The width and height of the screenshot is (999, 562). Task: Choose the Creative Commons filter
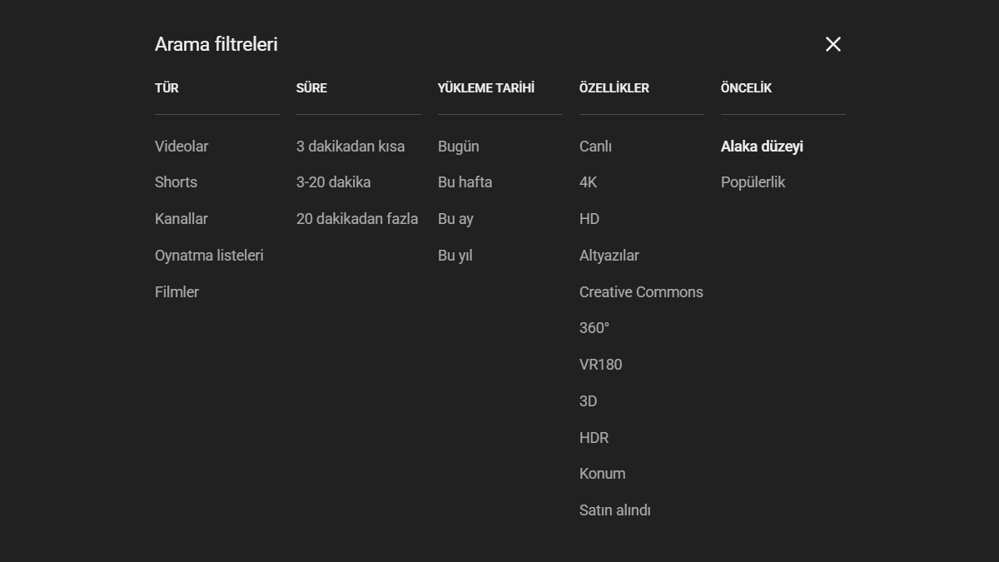[x=641, y=292]
